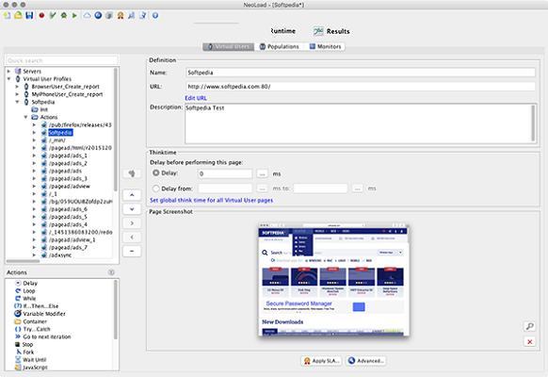
Task: Expand the Servers tree node
Action: (x=8, y=71)
